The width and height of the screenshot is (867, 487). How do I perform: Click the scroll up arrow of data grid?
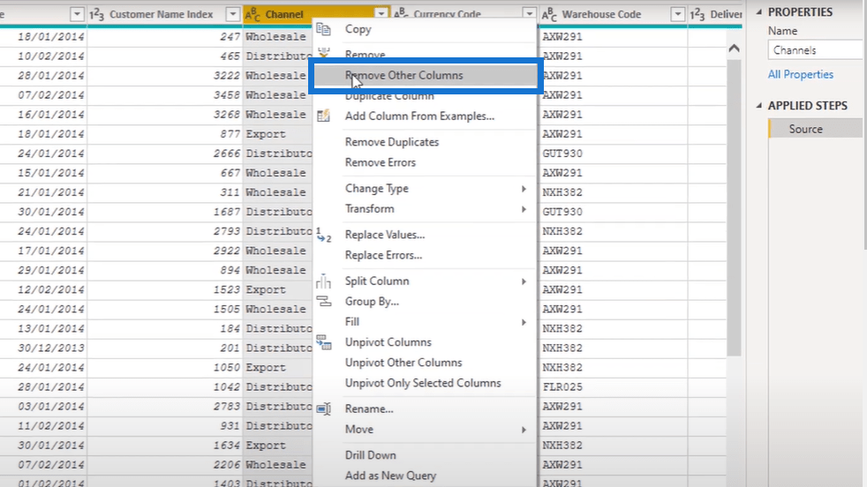(734, 49)
